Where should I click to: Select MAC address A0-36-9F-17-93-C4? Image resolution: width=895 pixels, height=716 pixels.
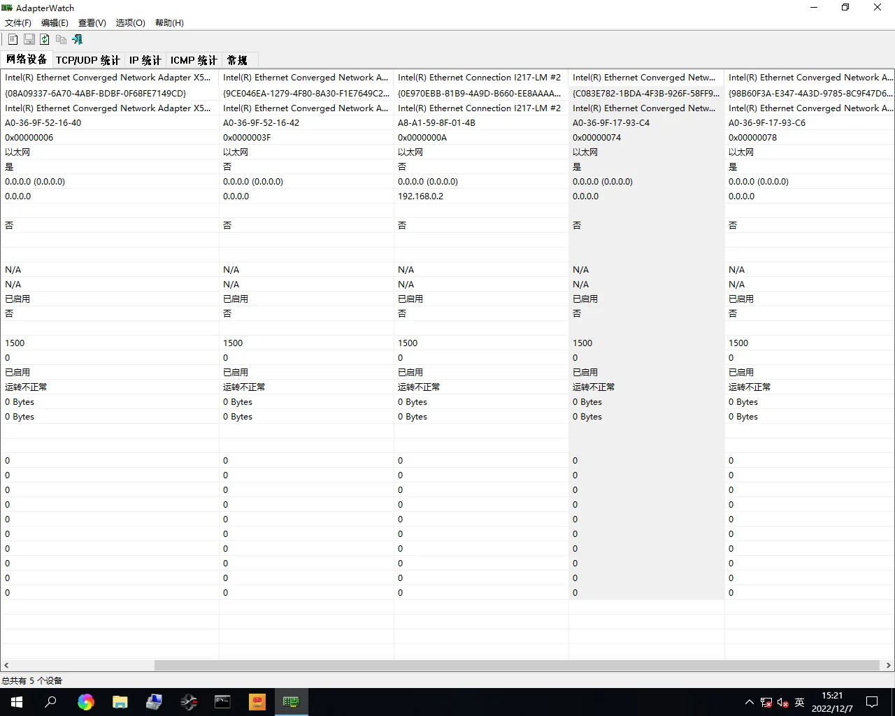[611, 123]
